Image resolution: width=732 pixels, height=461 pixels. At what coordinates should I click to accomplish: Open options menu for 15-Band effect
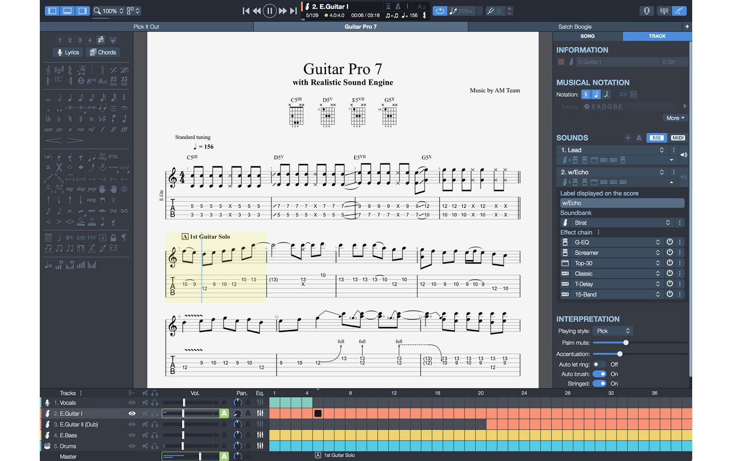point(680,294)
